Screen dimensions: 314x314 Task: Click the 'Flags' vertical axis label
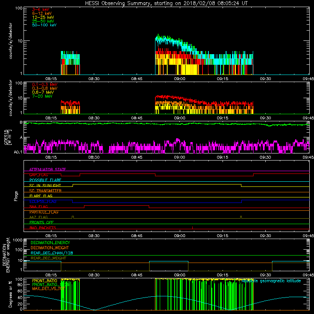[16, 196]
